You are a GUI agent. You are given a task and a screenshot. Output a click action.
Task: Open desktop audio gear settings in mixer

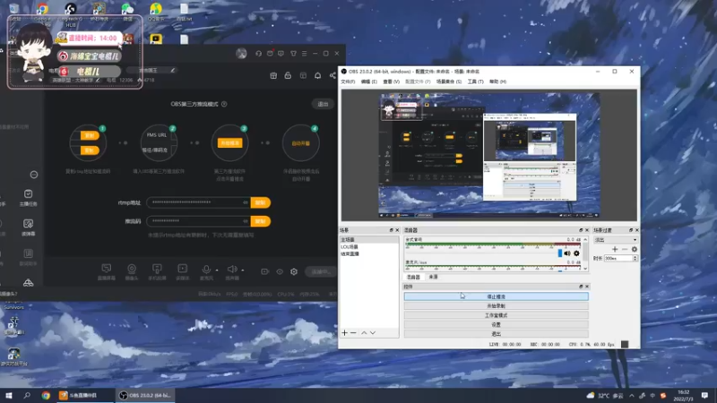[576, 253]
